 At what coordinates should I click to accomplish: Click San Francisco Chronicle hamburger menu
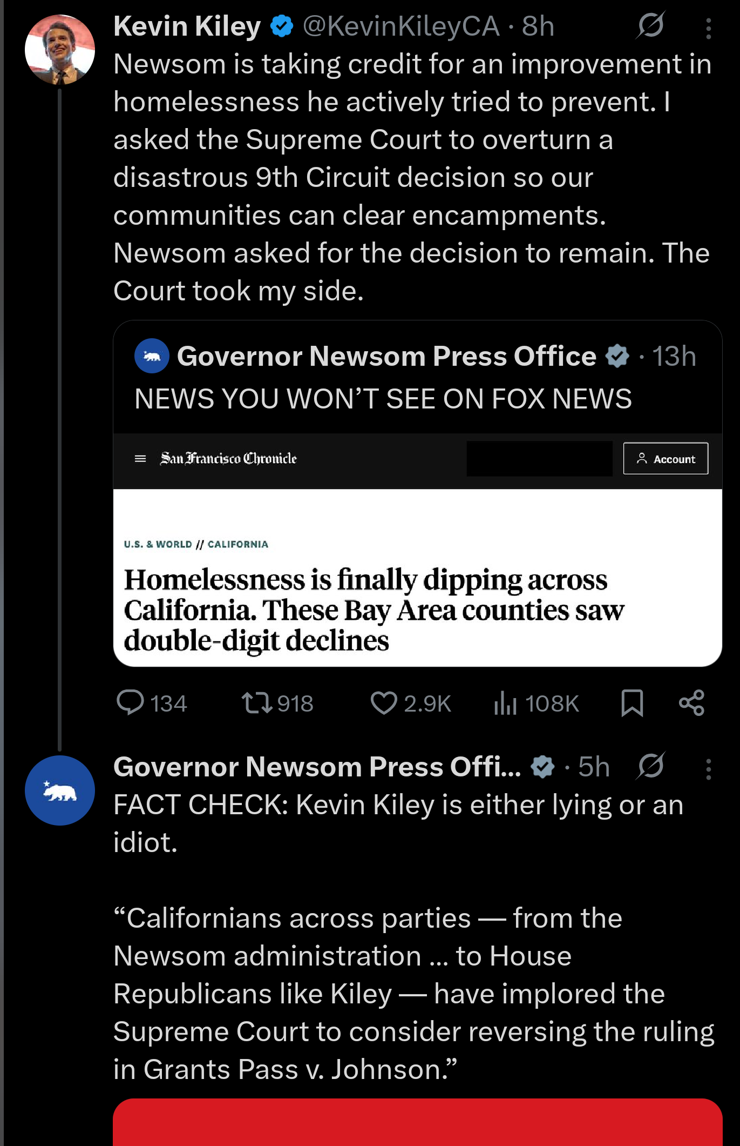coord(140,459)
